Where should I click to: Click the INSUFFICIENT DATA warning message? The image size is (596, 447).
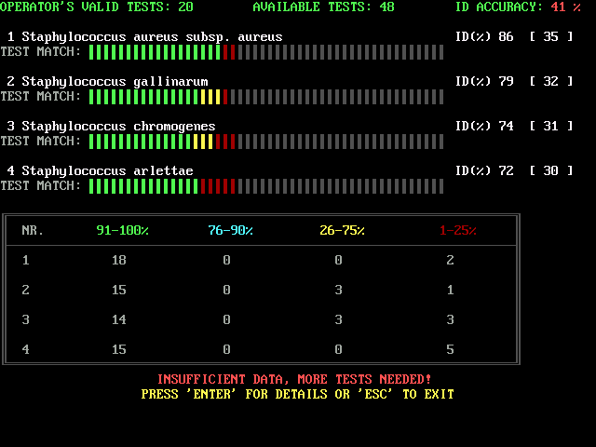[x=293, y=379]
